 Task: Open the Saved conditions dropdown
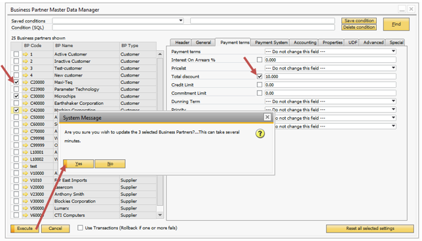coord(181,21)
